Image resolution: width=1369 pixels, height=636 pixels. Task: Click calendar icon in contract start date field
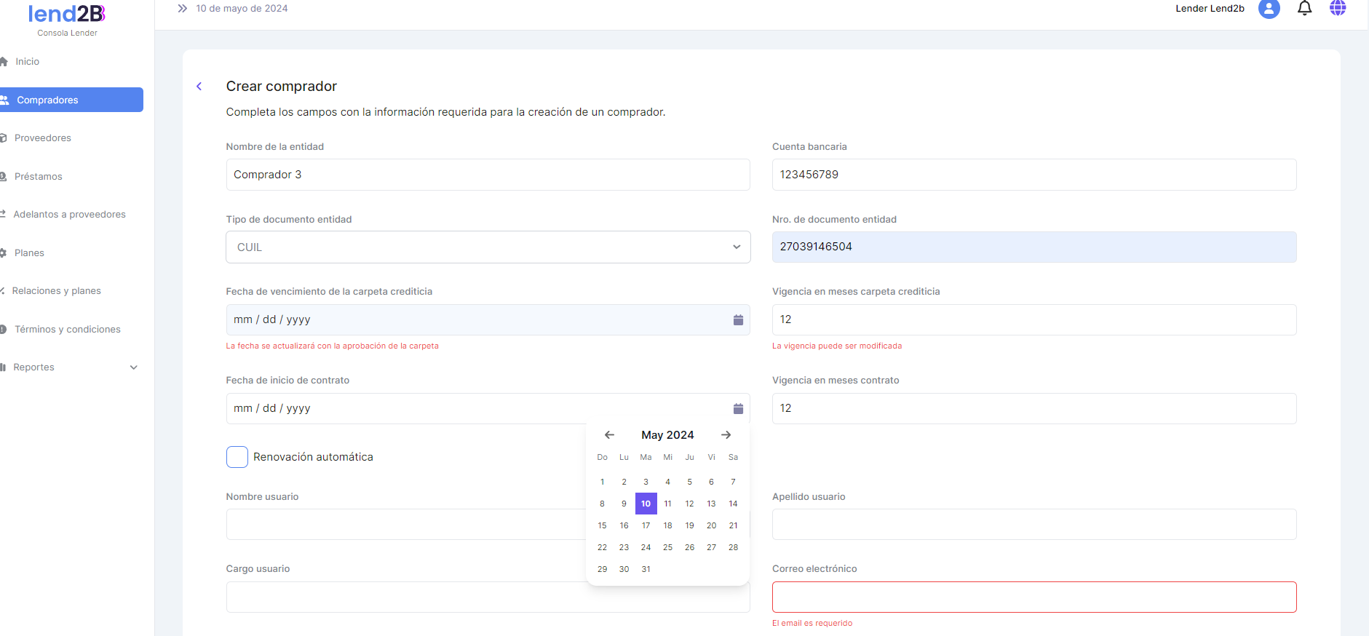point(737,409)
